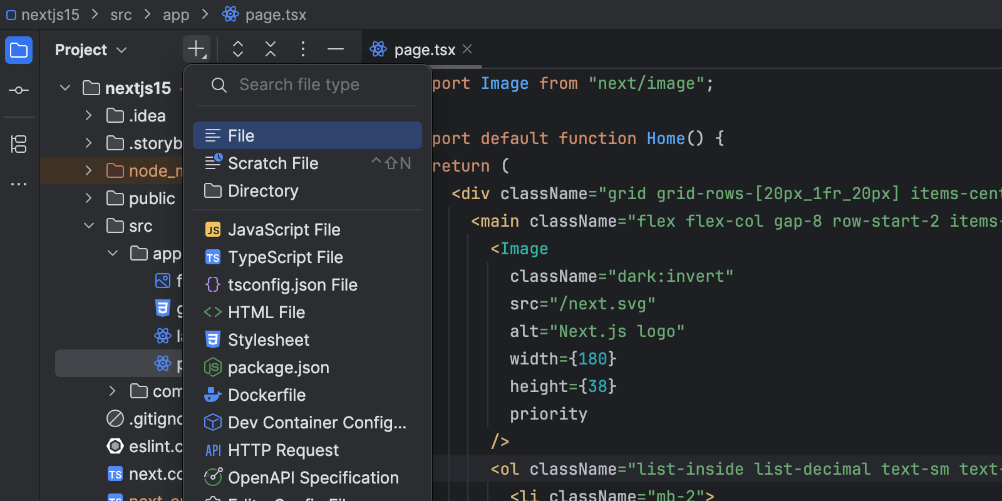The width and height of the screenshot is (1002, 501).
Task: Open the Project tool window icon
Action: pyautogui.click(x=19, y=50)
